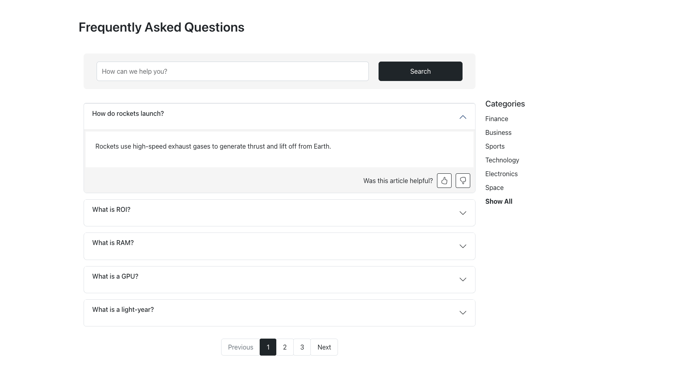Filter by Technology category

coord(502,160)
